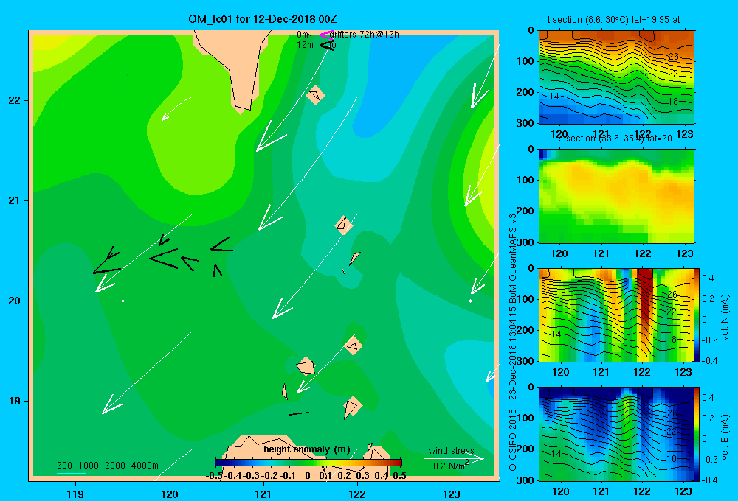Click latitude tick label 19 on main map
This screenshot has width=738, height=501.
15,401
